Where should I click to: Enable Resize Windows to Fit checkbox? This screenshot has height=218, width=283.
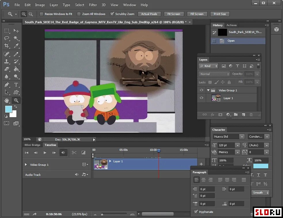pos(41,14)
